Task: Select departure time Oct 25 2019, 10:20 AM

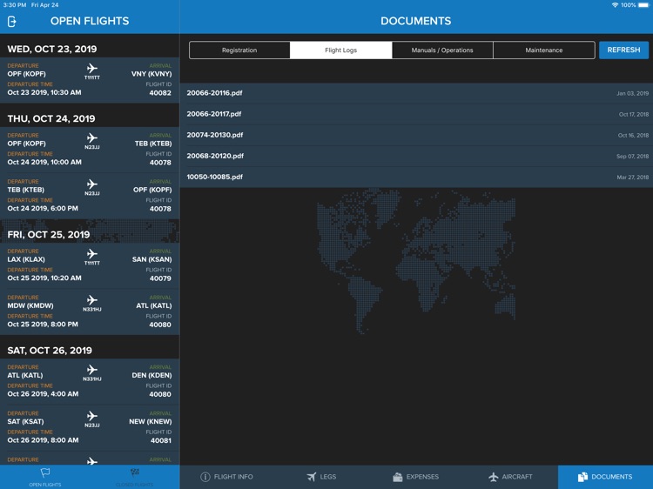Action: click(x=44, y=278)
